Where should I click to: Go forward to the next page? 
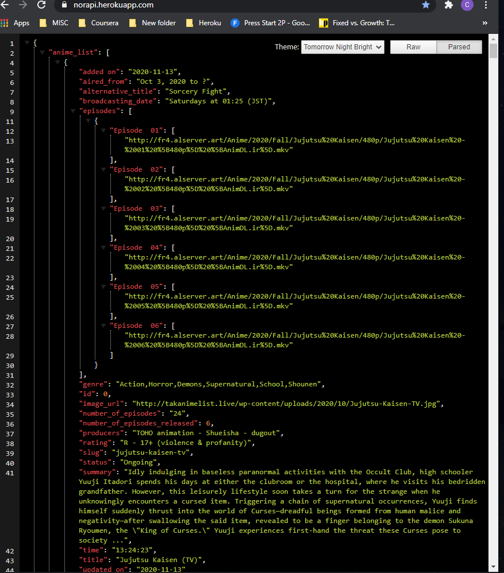pos(22,5)
